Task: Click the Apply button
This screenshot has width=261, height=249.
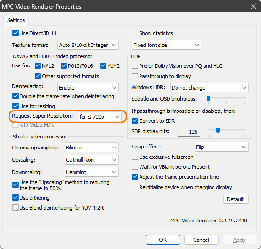Action: pyautogui.click(x=240, y=240)
